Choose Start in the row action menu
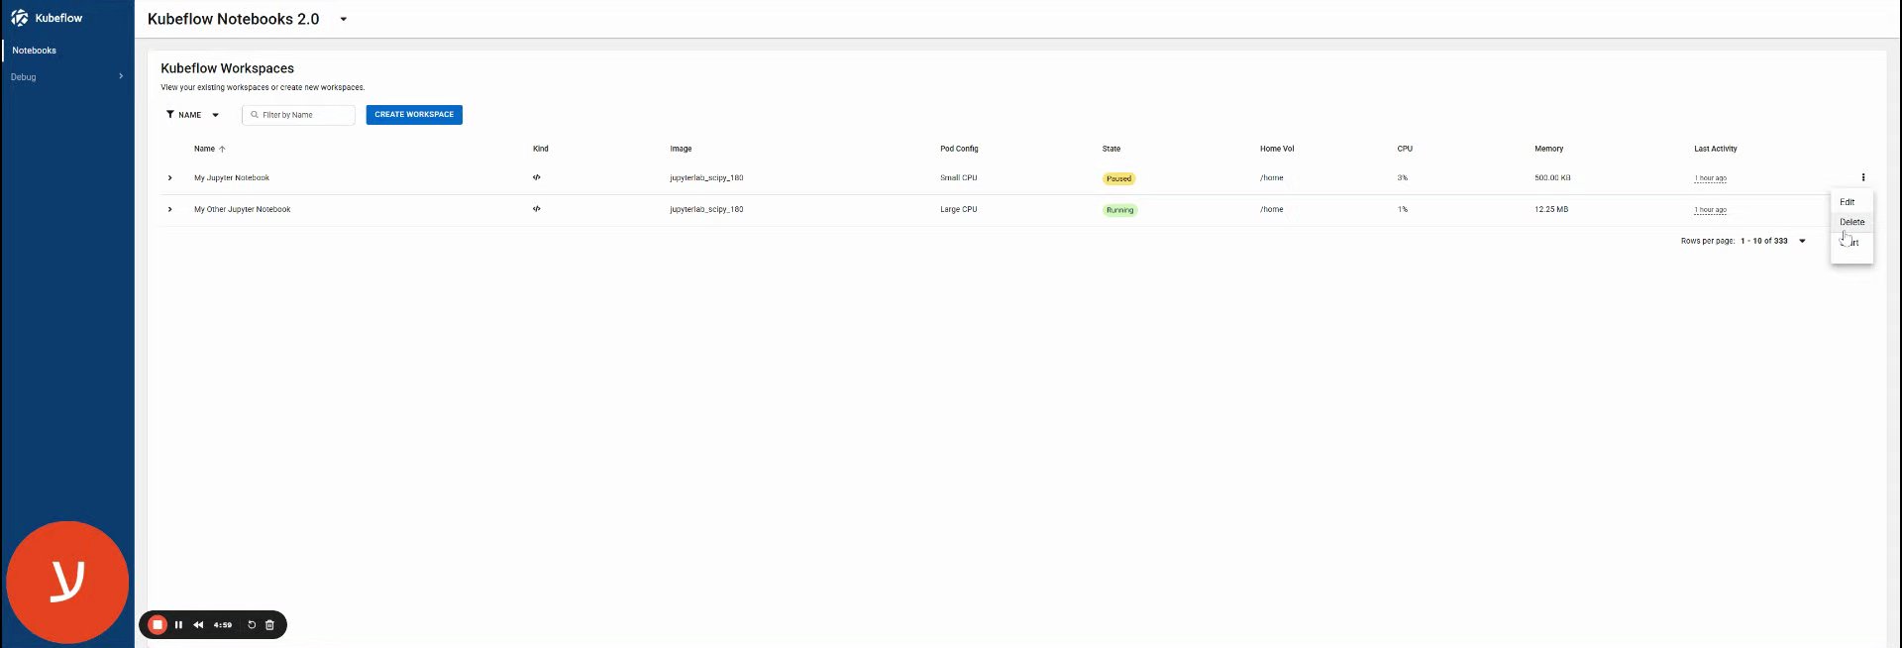 tap(1851, 243)
